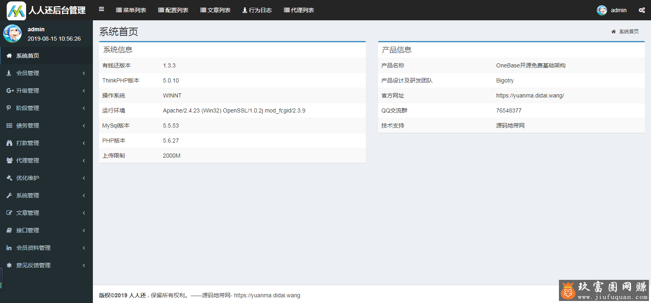Open 行为日志 in top navigation
The height and width of the screenshot is (303, 651).
coord(257,10)
